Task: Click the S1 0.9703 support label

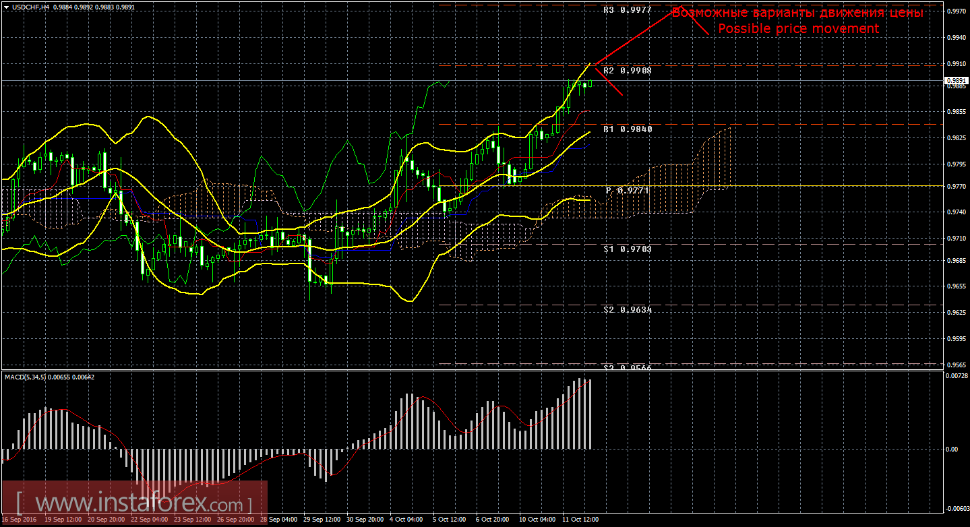Action: 627,249
